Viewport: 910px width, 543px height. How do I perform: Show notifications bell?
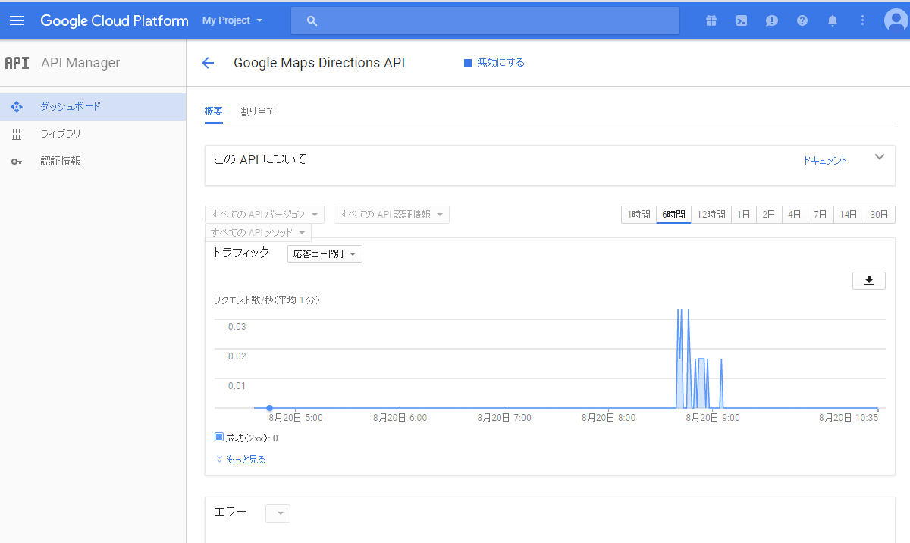tap(833, 20)
